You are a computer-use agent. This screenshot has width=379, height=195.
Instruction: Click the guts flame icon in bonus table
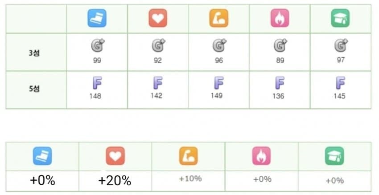pyautogui.click(x=261, y=156)
